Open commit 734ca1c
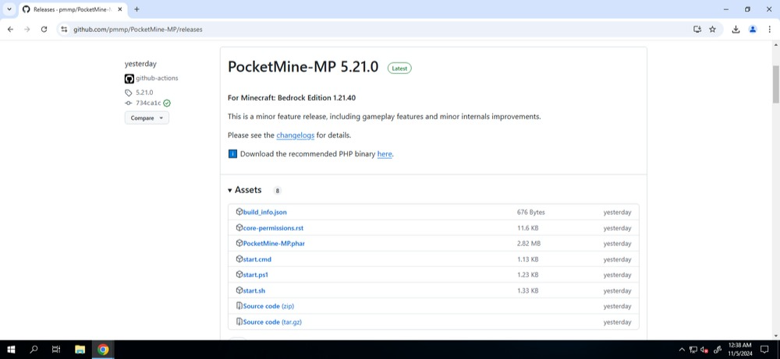This screenshot has width=780, height=359. (x=148, y=104)
